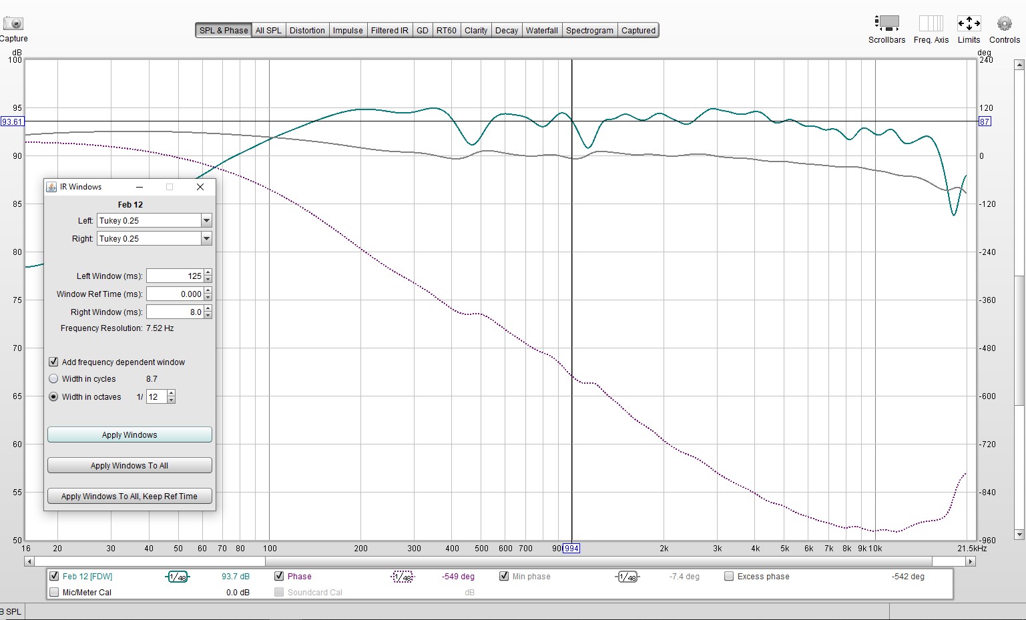Enable the Mic/Meter Cal checkbox
The image size is (1026, 620).
(54, 592)
